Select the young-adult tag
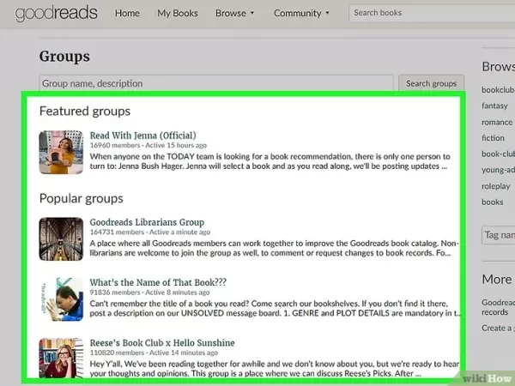 pos(498,170)
